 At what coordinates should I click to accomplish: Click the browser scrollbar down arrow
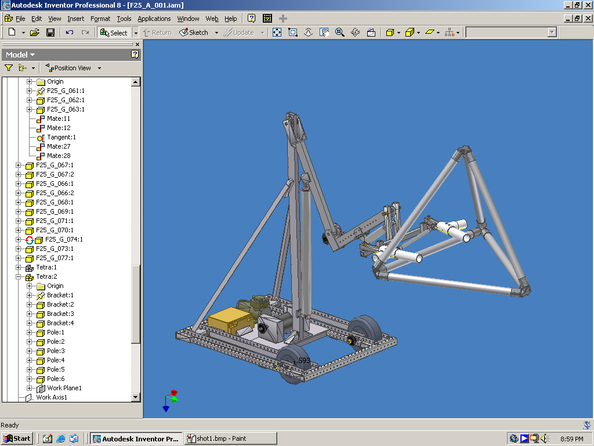tap(136, 397)
